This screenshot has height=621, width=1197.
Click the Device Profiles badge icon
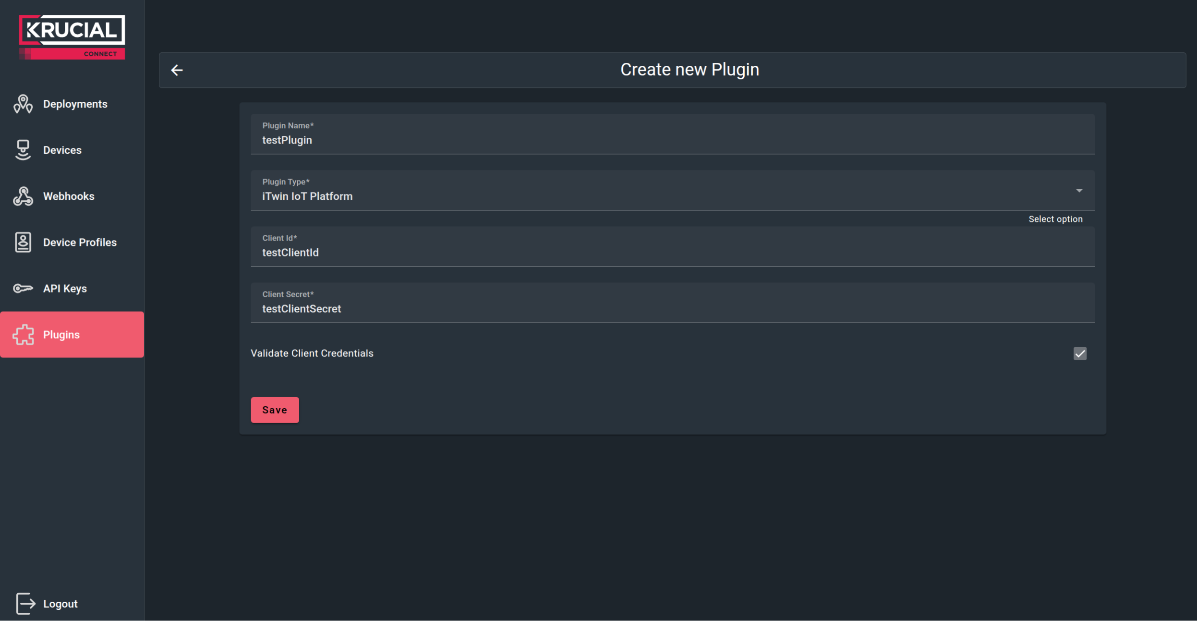coord(23,242)
